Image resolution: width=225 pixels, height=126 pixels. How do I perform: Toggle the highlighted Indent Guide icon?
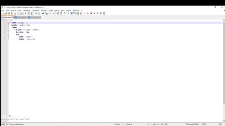tap(71, 13)
